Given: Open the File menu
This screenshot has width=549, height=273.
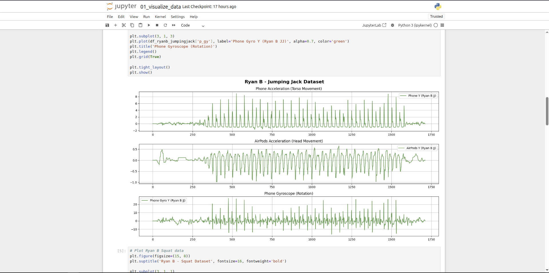Looking at the screenshot, I should pyautogui.click(x=110, y=17).
